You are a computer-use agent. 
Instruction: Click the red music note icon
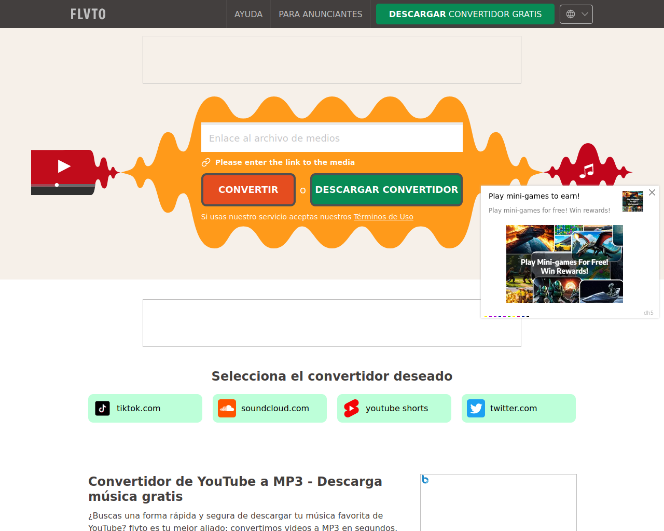click(x=587, y=171)
